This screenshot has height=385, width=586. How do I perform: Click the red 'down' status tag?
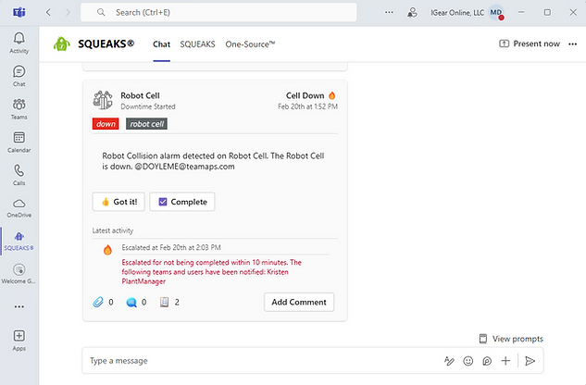pyautogui.click(x=106, y=124)
